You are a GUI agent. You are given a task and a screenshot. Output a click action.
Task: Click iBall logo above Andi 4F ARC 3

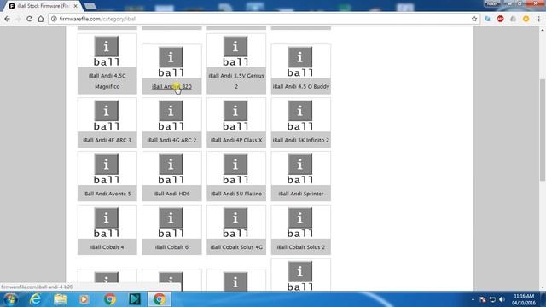[107, 115]
